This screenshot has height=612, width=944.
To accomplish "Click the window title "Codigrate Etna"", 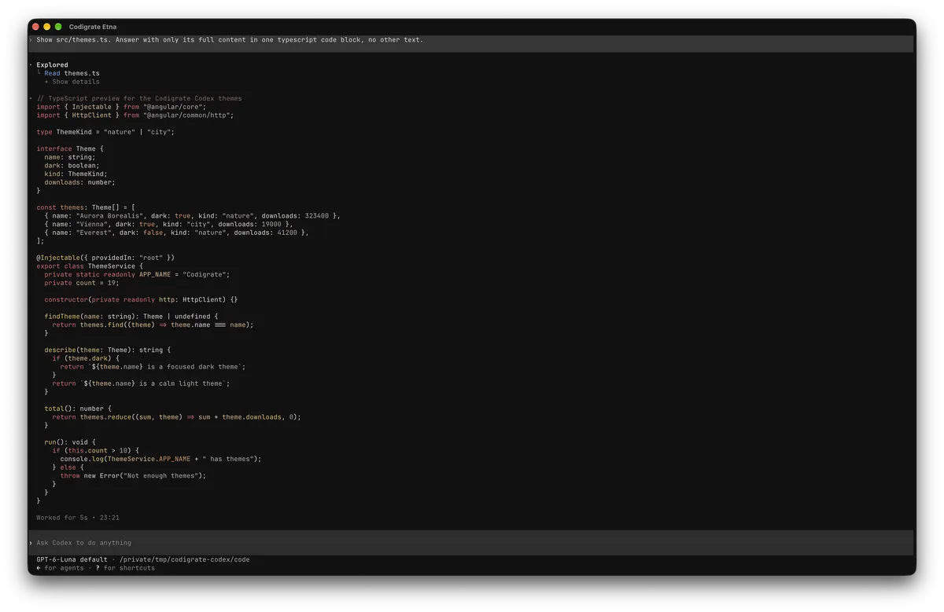I will click(x=93, y=27).
